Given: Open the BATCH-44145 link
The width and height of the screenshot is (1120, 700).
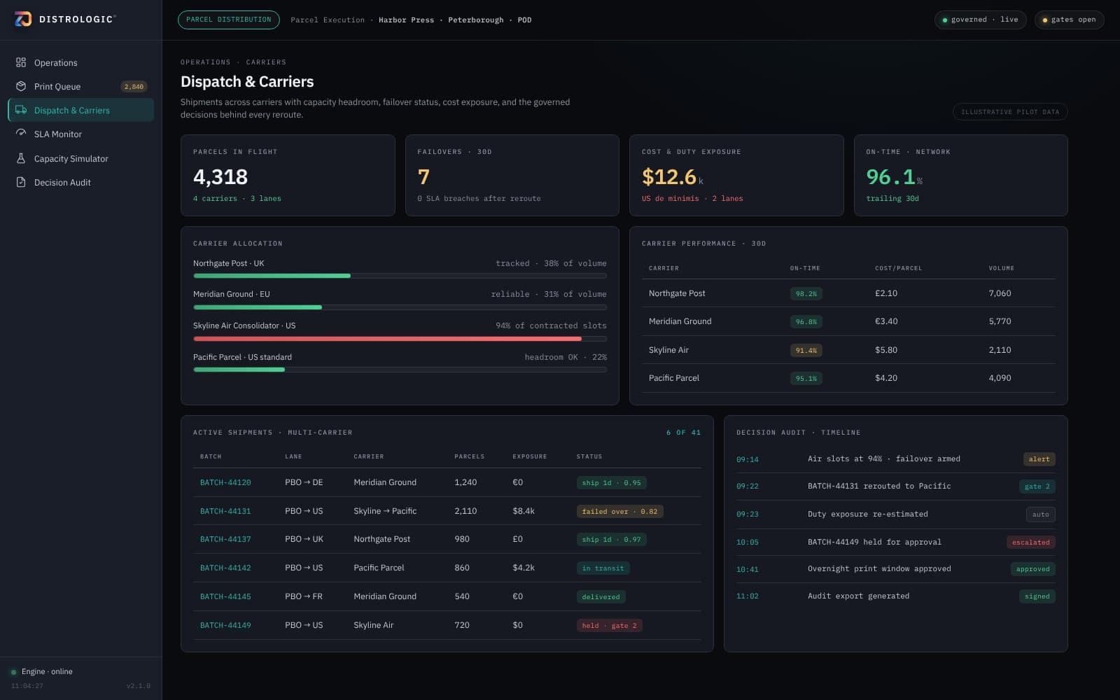Looking at the screenshot, I should click(x=225, y=596).
